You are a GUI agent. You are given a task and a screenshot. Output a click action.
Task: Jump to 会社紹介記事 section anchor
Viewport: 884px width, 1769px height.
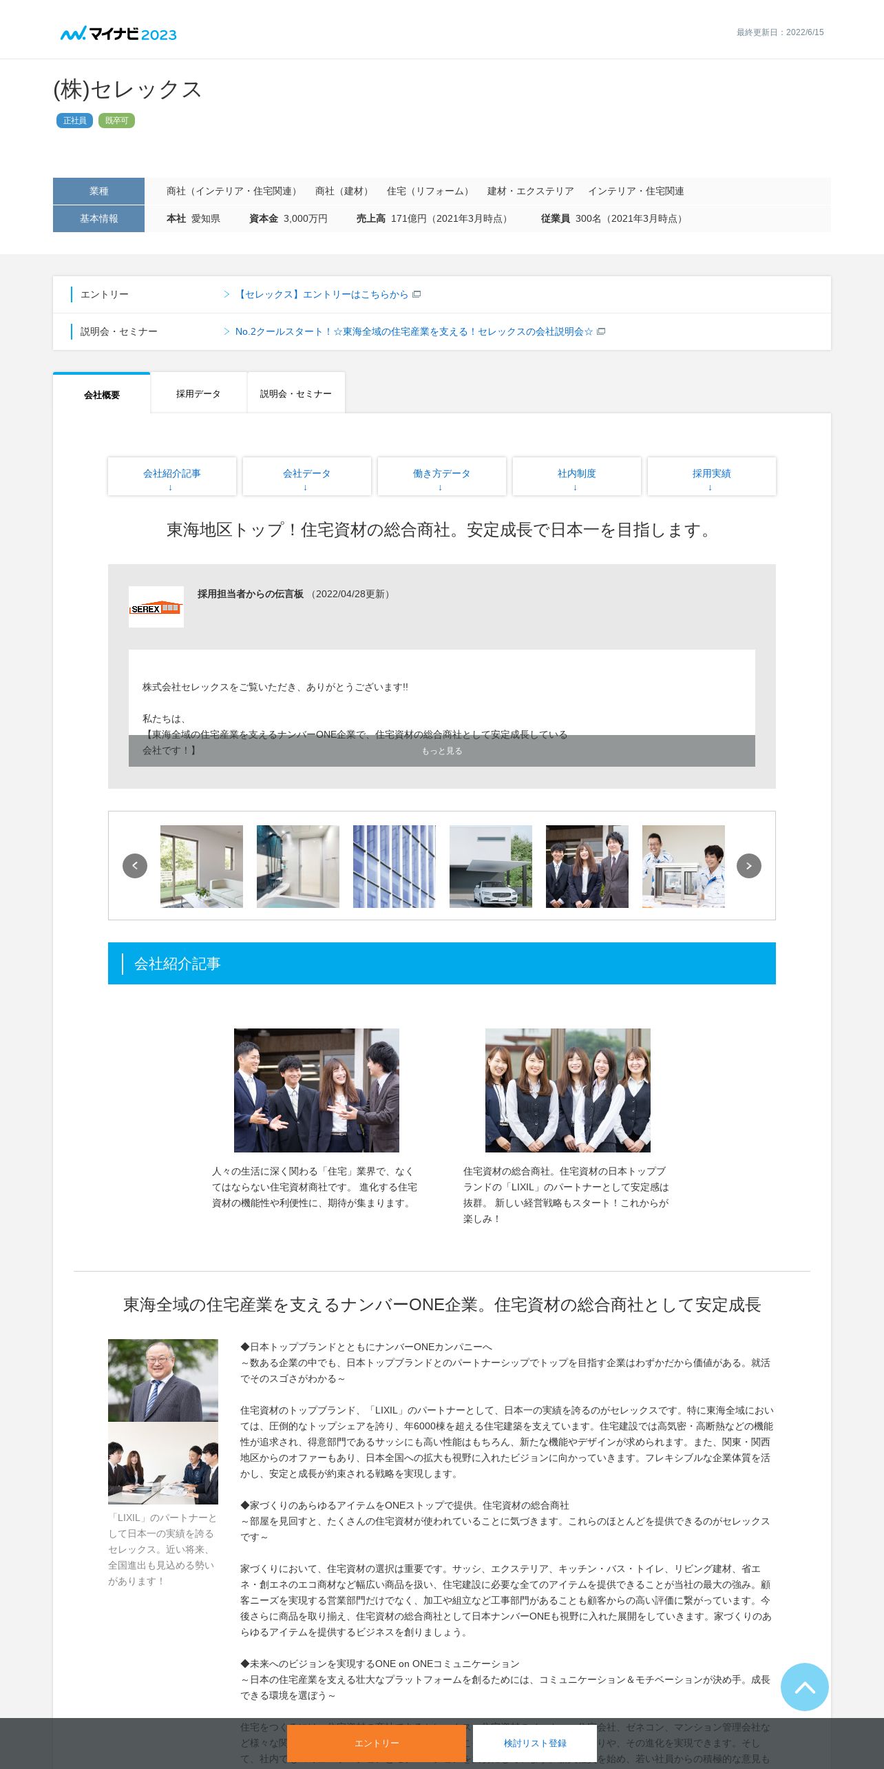[172, 476]
